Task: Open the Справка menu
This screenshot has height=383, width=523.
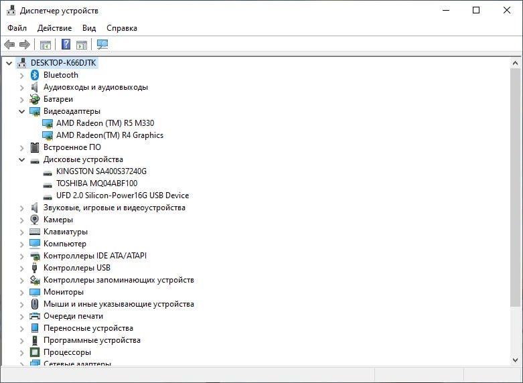Action: coord(122,28)
